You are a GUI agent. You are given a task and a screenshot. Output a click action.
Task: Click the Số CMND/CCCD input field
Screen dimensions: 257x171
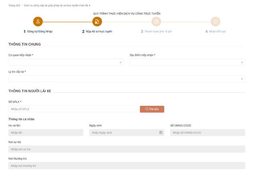pos(207,133)
